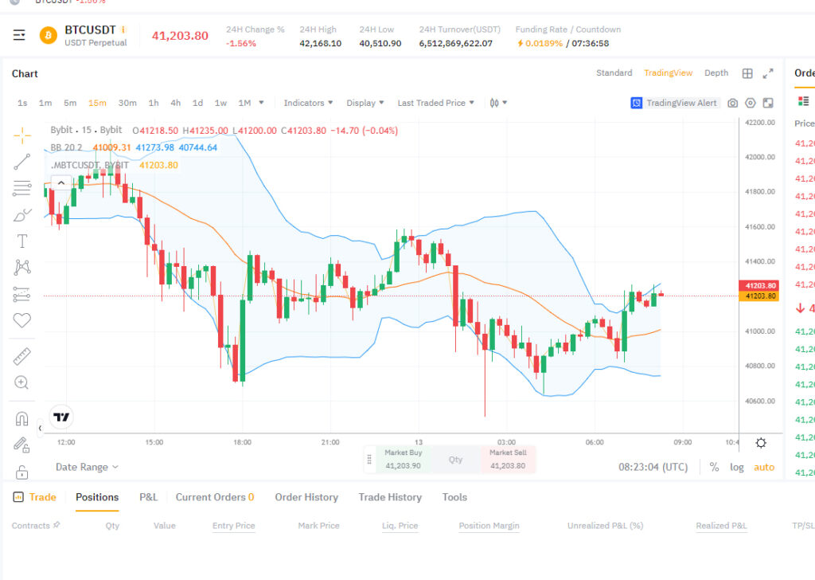815x580 pixels.
Task: Open the hamburger menu beside BTCUSDT
Action: click(x=19, y=35)
